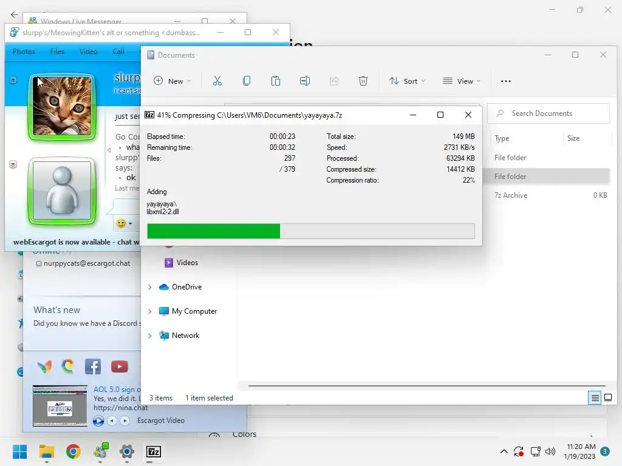This screenshot has width=622, height=466.
Task: Click the Share icon in Documents toolbar
Action: [x=334, y=81]
